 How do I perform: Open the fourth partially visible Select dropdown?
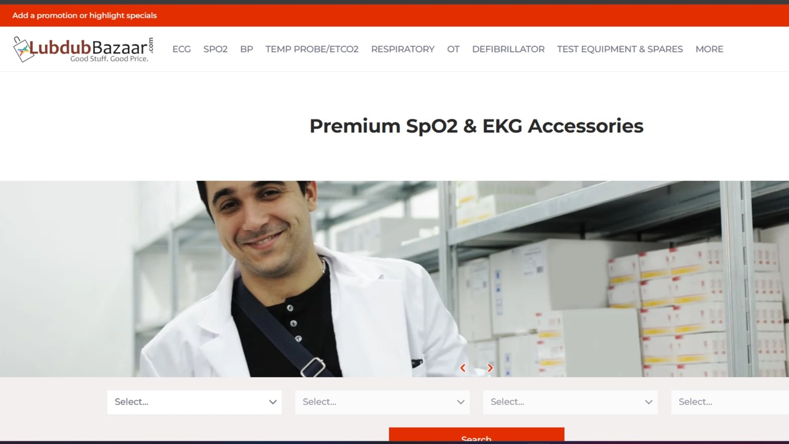coord(730,402)
